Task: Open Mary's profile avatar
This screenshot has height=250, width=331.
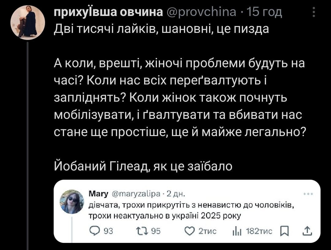Action: 72,201
